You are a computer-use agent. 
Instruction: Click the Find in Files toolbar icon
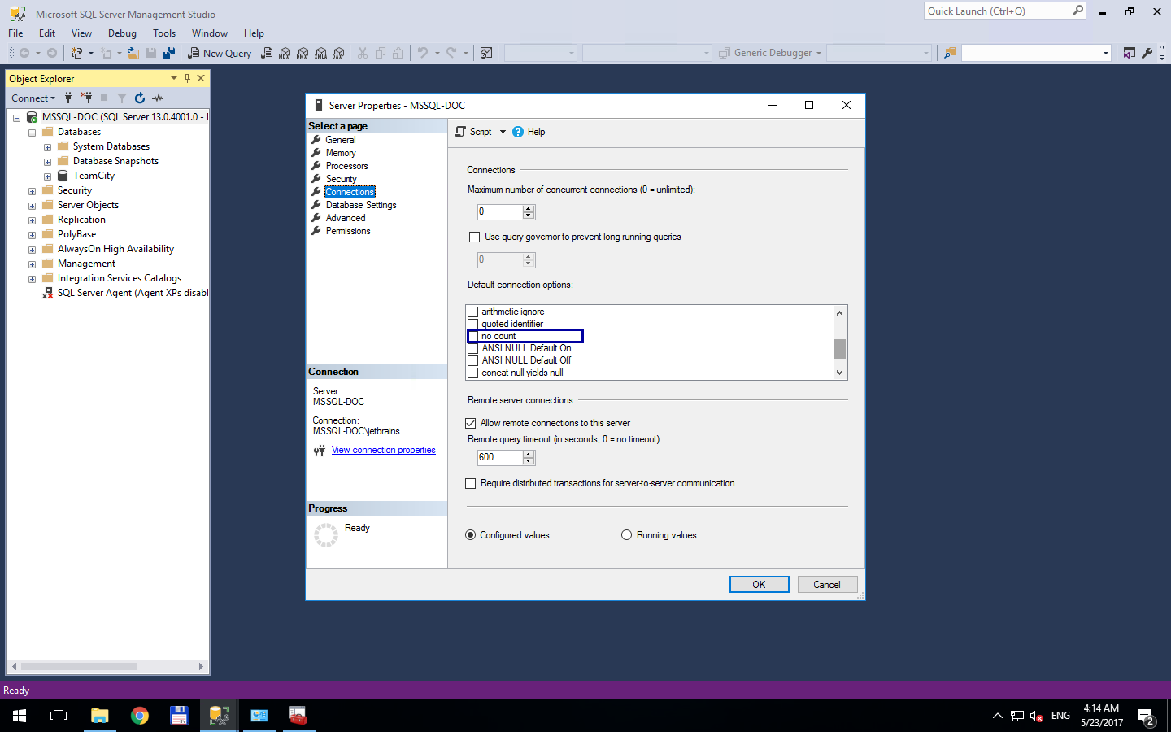coord(949,53)
